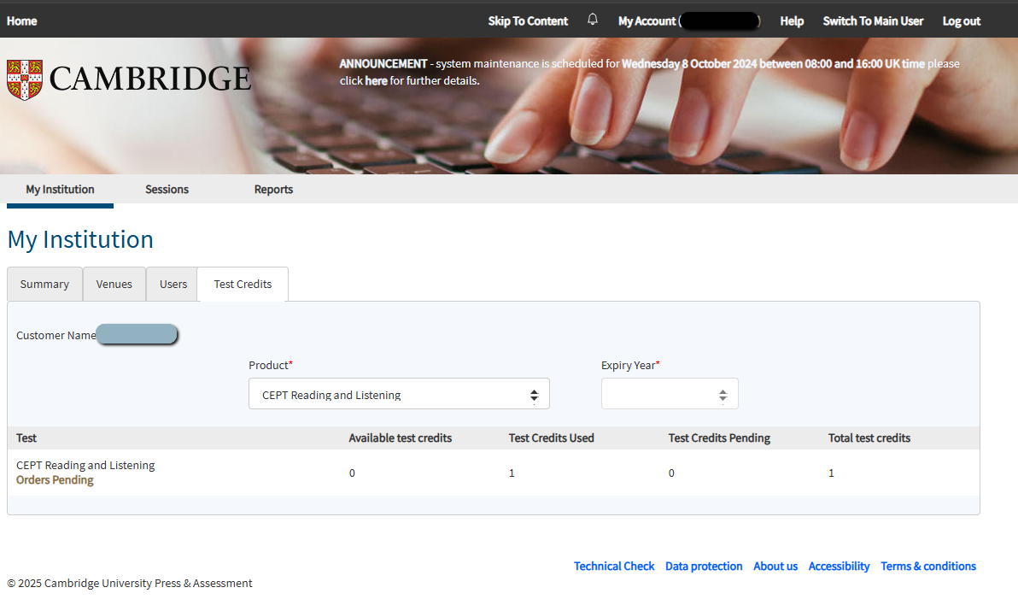Click the Cambridge shield logo

[x=25, y=79]
